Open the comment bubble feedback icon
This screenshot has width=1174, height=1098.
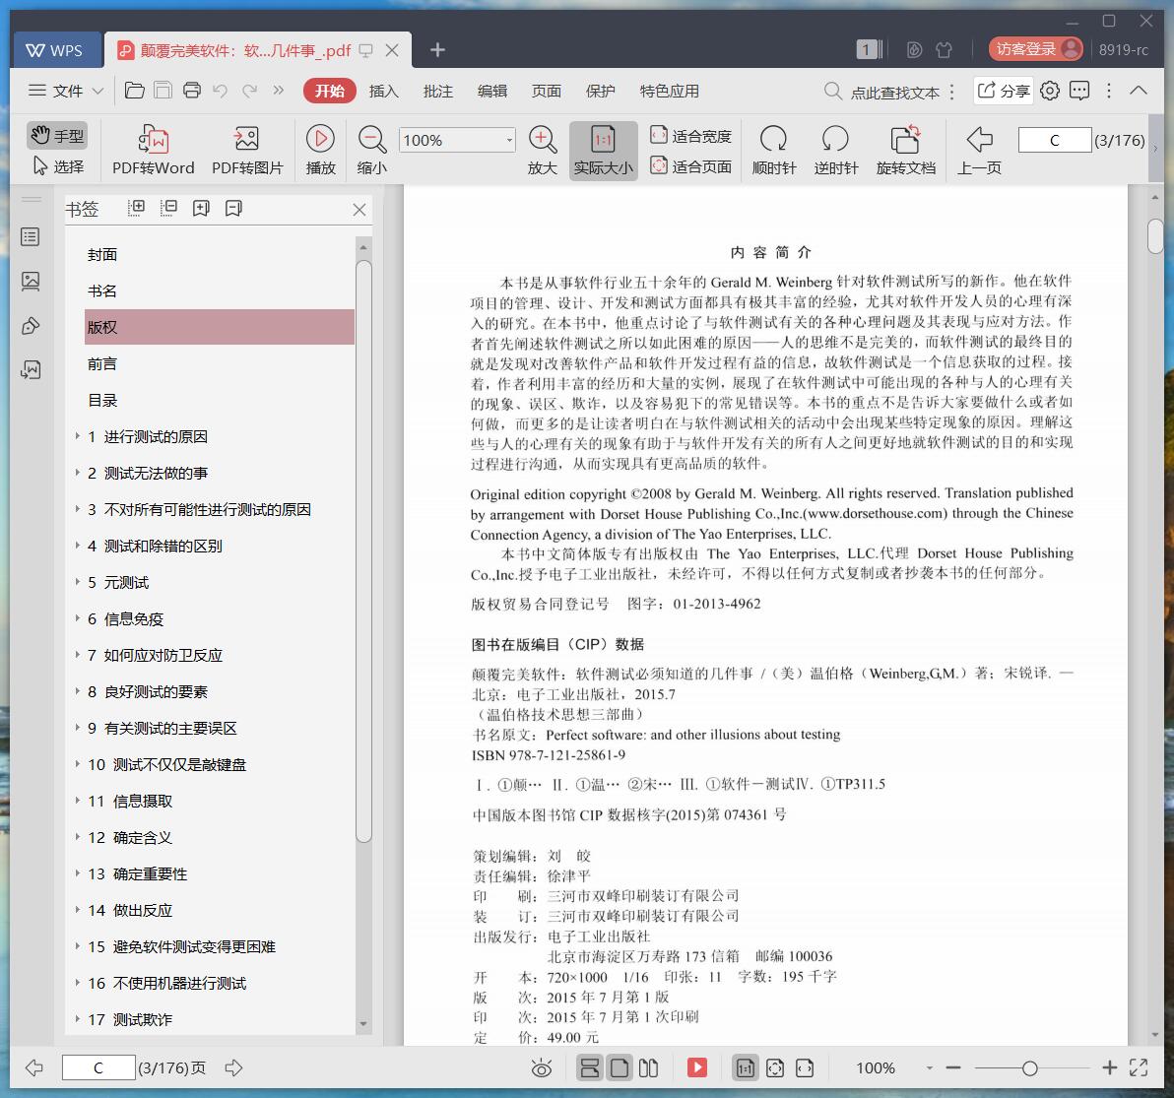(x=1078, y=91)
